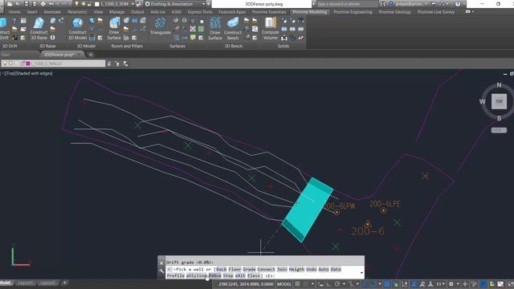Click the Save icon in the quick access toolbar
The height and width of the screenshot is (289, 514).
(27, 4)
